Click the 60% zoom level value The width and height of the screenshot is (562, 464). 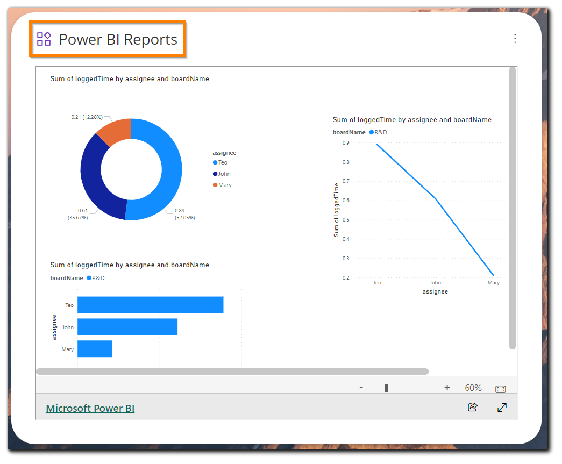pyautogui.click(x=473, y=388)
